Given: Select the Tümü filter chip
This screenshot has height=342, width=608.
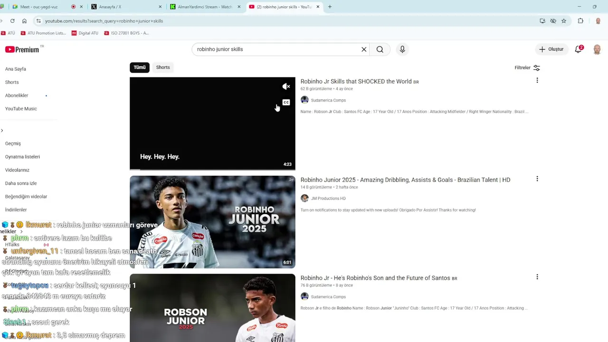Looking at the screenshot, I should click(140, 67).
